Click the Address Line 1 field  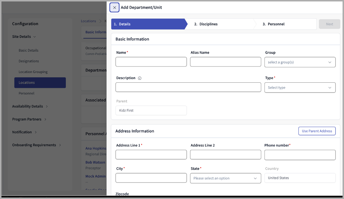click(x=151, y=155)
